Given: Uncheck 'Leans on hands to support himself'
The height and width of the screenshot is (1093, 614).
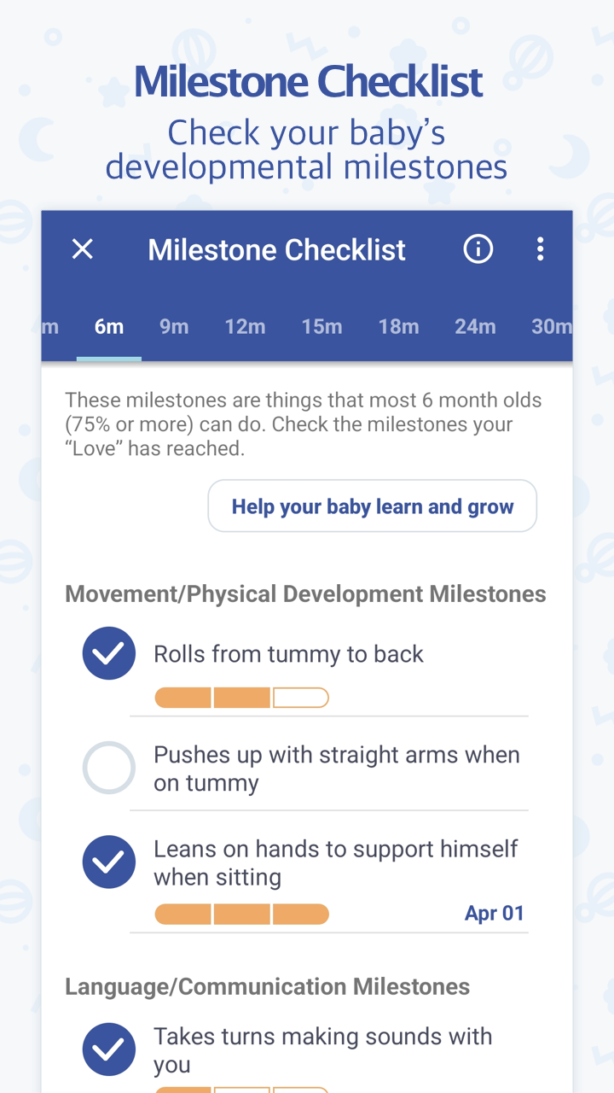Looking at the screenshot, I should point(108,862).
